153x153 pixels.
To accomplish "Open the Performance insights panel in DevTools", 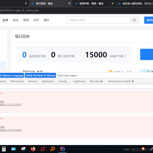I will 121,81.
